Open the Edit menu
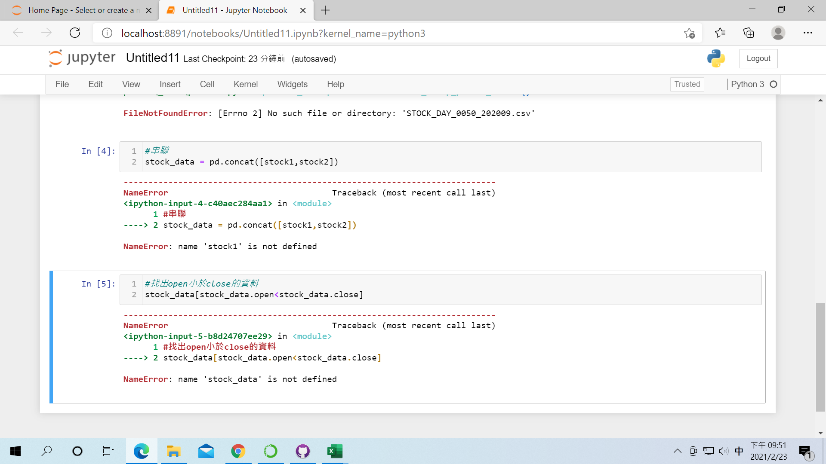 [x=96, y=84]
